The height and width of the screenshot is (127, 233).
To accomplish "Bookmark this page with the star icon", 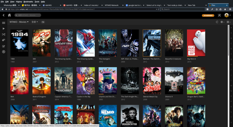I will point(217,9).
